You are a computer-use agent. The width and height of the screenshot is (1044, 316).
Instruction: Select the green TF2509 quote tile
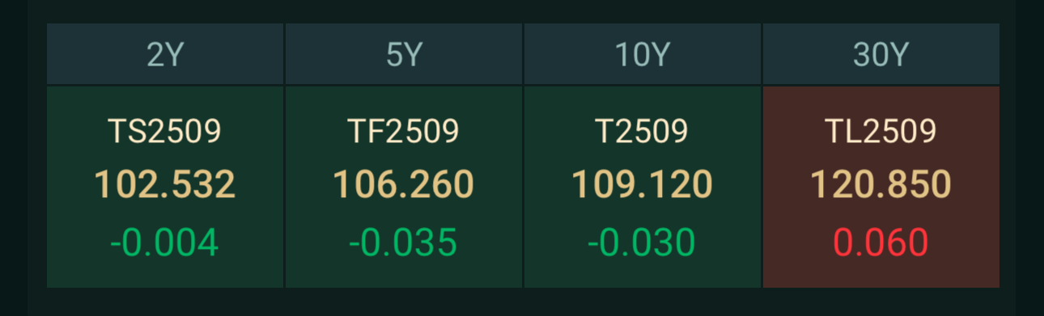pyautogui.click(x=404, y=187)
